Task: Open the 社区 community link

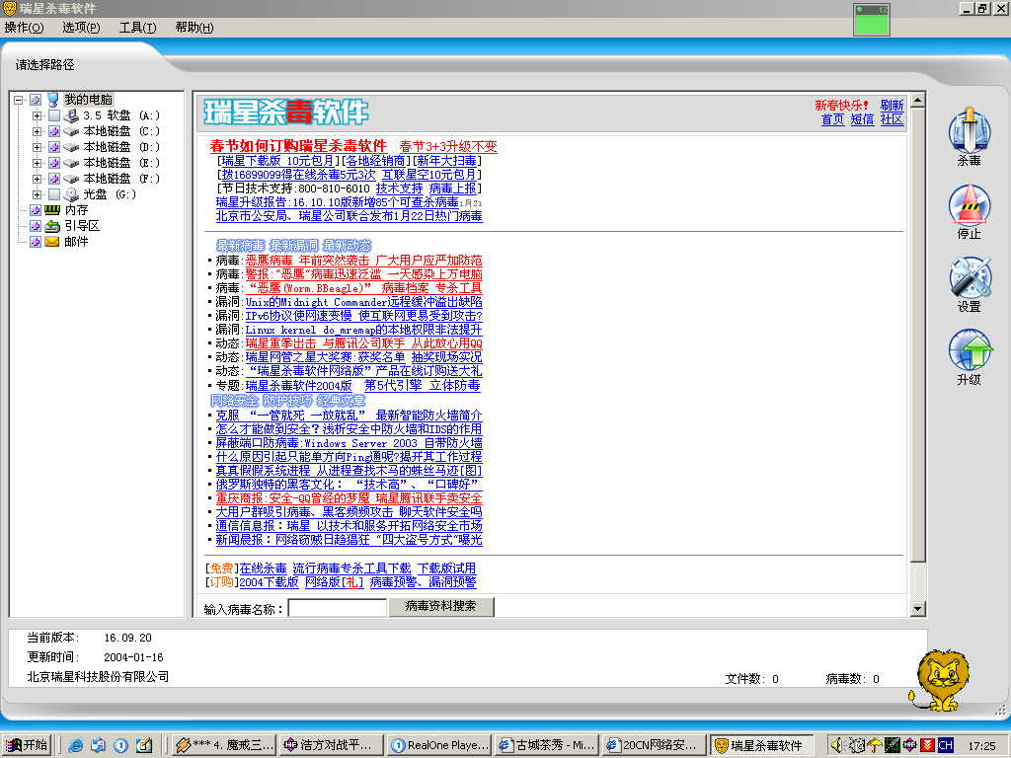Action: coord(892,119)
